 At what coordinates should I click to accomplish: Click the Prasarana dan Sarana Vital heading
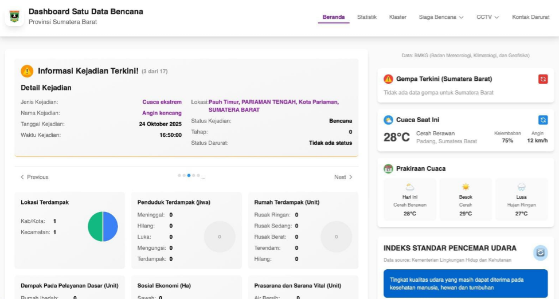tap(298, 285)
